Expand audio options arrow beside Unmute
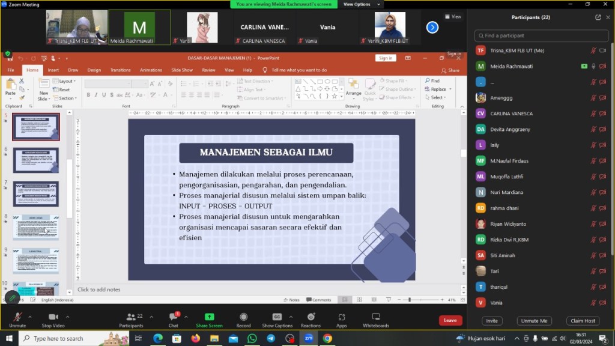Image resolution: width=615 pixels, height=346 pixels. [x=31, y=317]
